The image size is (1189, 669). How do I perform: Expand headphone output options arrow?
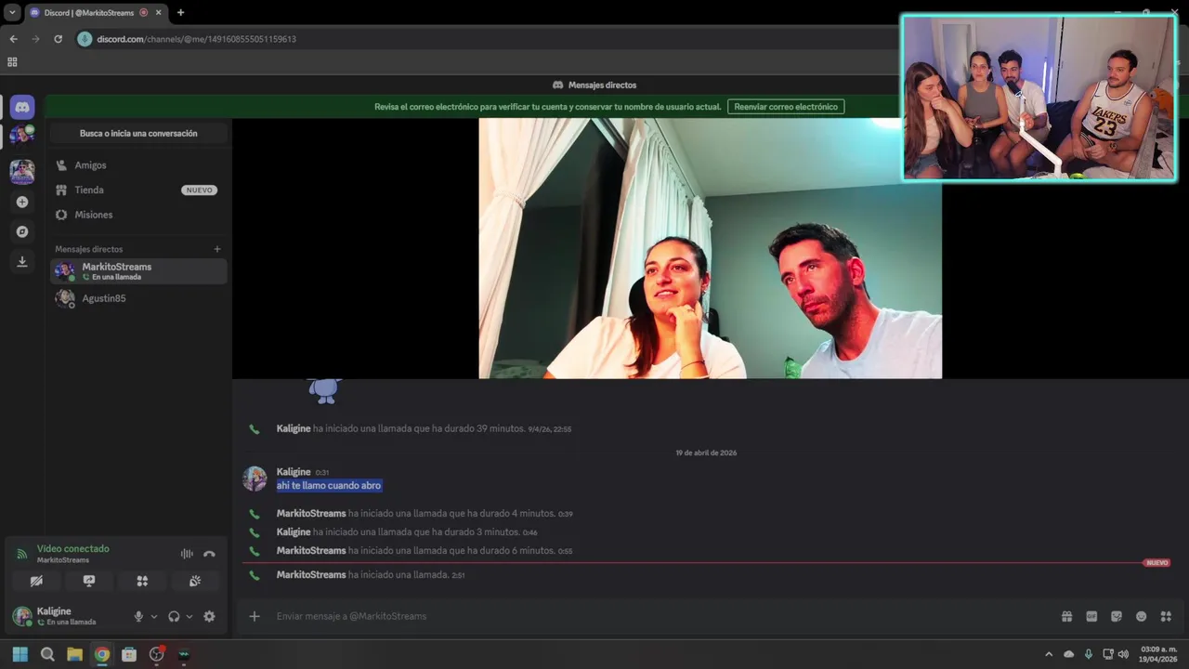tap(189, 616)
